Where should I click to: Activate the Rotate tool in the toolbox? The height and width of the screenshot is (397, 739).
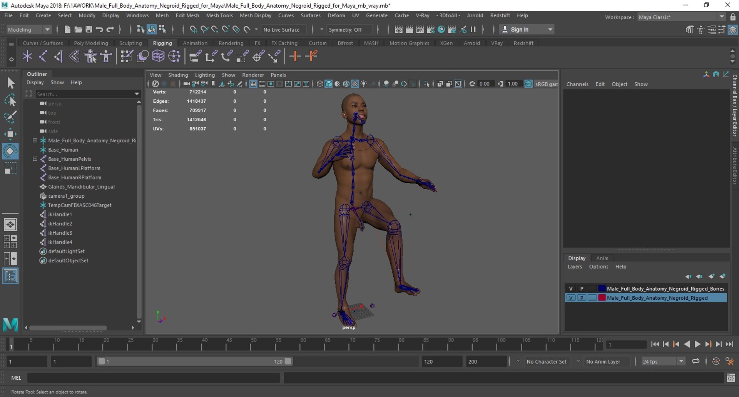coord(10,151)
